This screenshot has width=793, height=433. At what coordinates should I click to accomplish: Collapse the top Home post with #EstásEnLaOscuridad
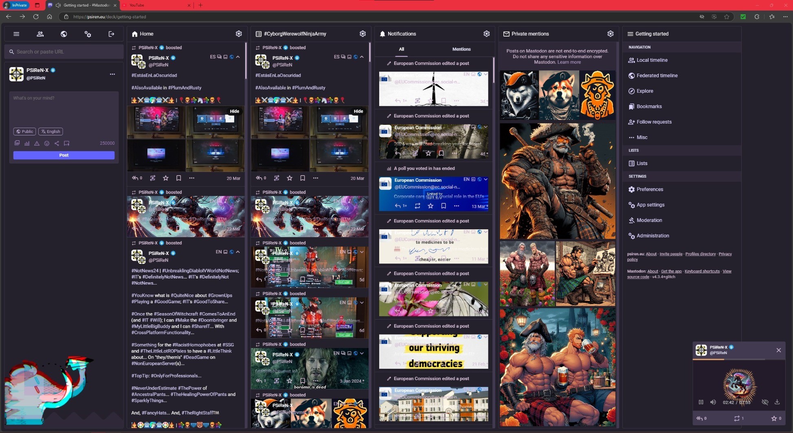(x=238, y=57)
